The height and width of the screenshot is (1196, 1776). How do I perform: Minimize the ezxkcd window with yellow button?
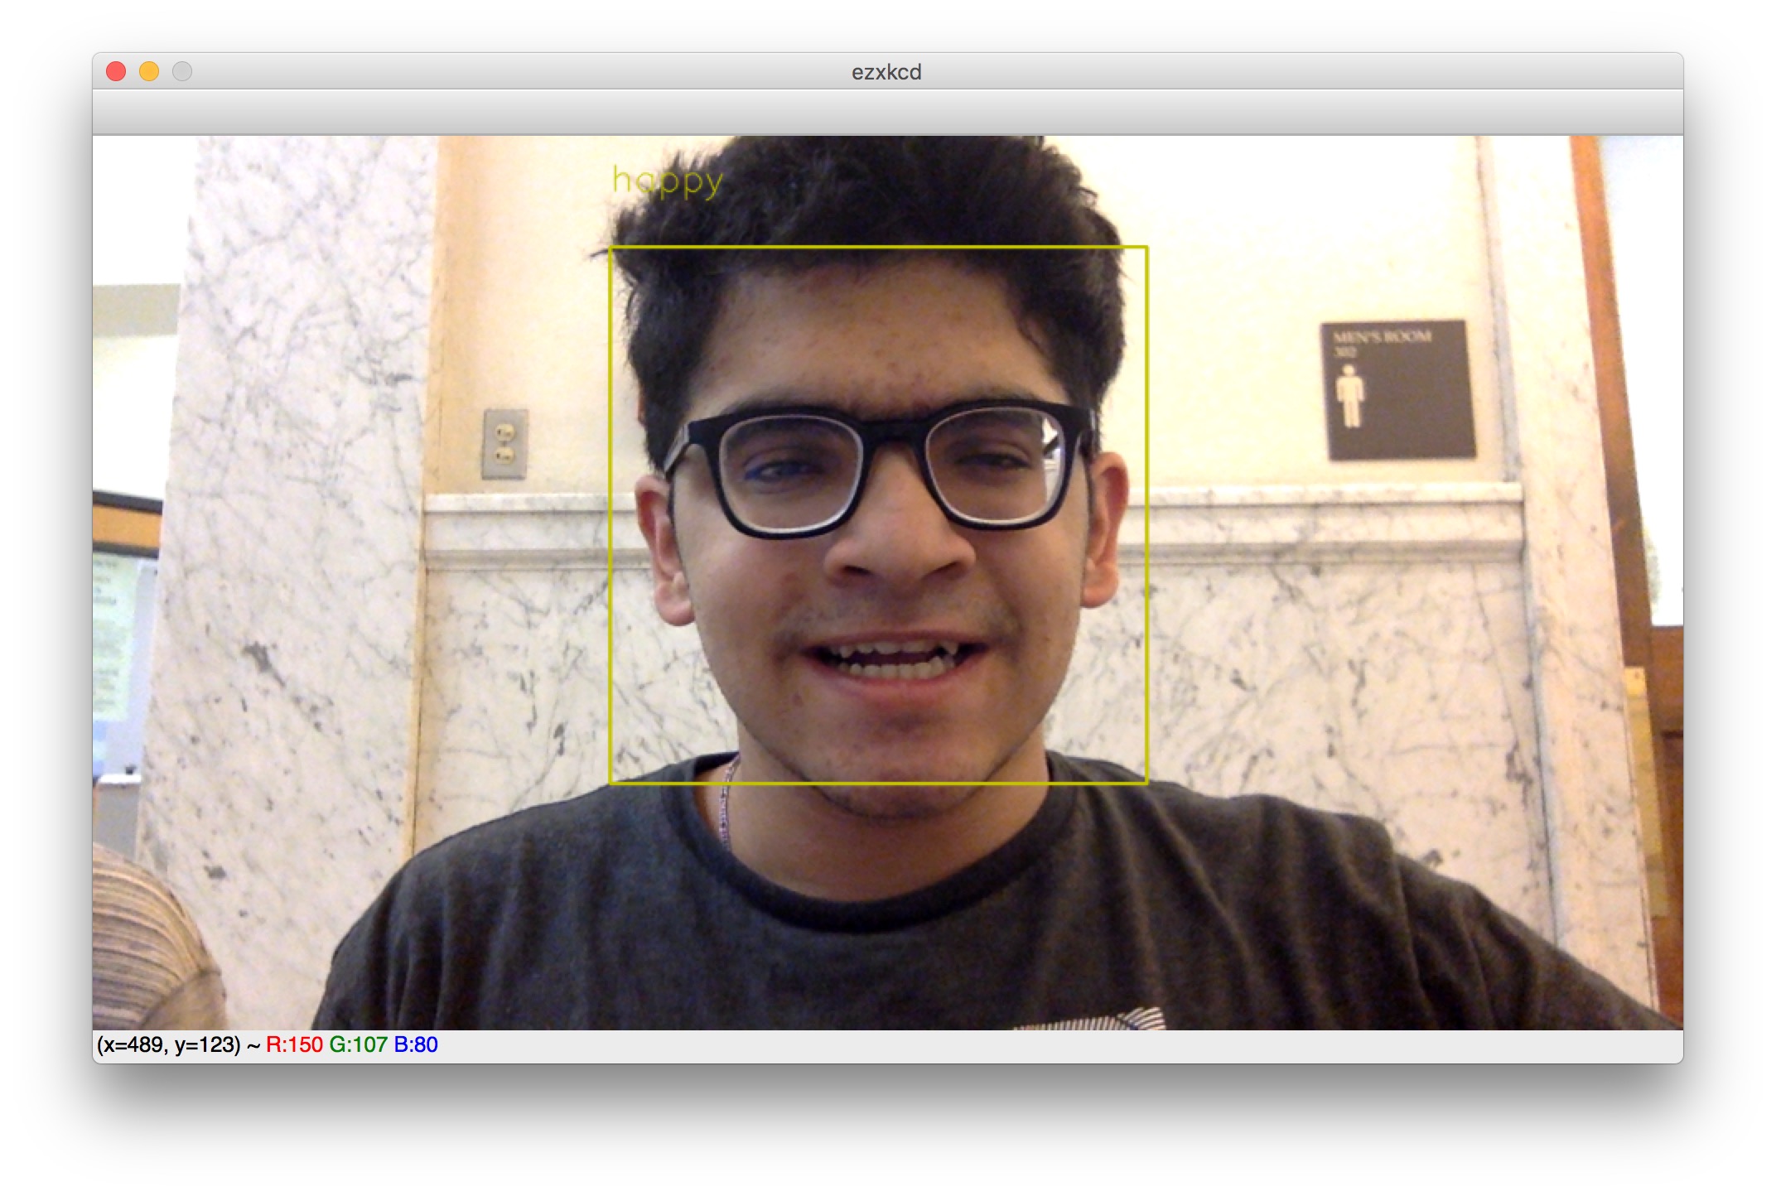pos(149,72)
